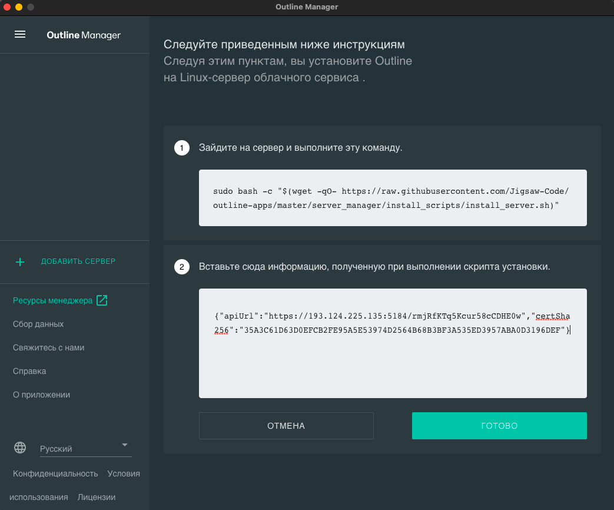Viewport: 614px width, 510px height.
Task: Open Сбор данных menu item
Action: [x=38, y=324]
